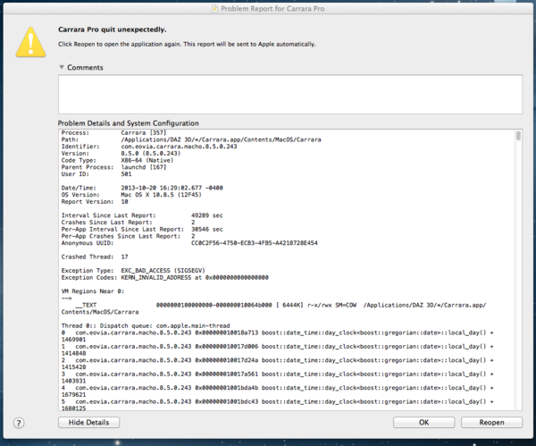
Task: Click the Date/Time line with 2013-10-20
Action: point(142,188)
